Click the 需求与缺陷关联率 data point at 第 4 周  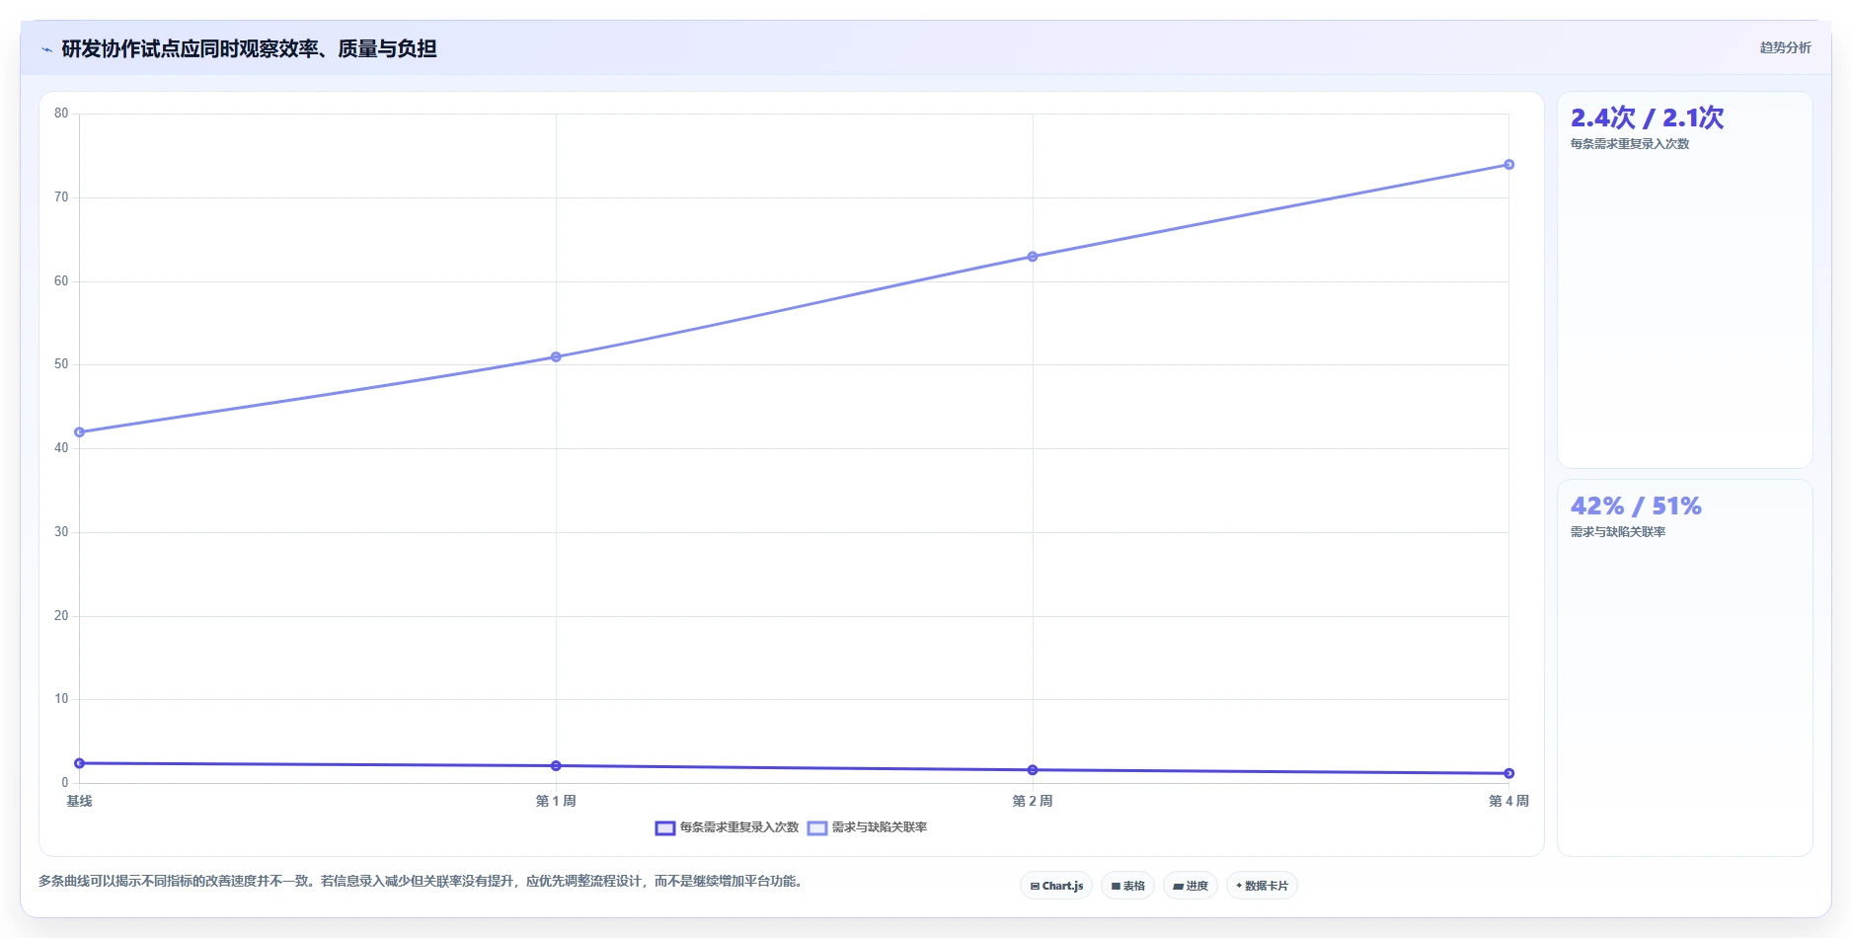(x=1508, y=165)
